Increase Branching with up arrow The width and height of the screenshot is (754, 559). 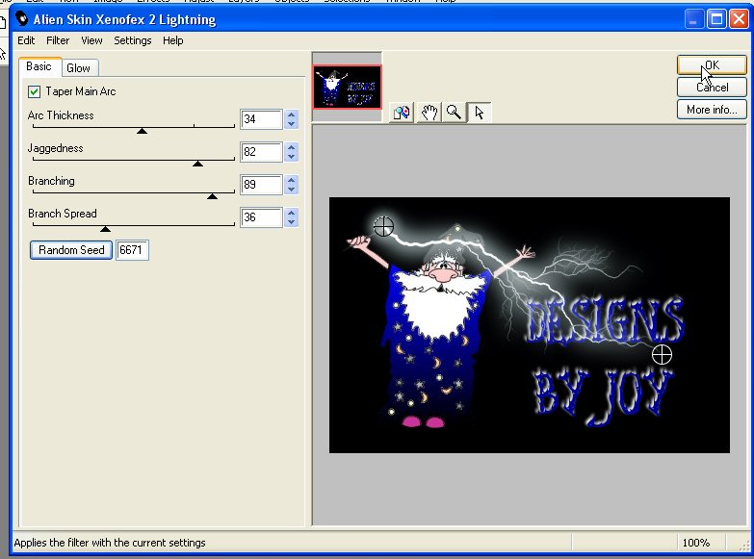(292, 180)
